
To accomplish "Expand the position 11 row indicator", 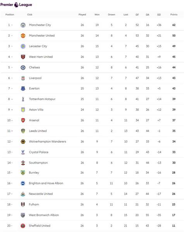I will tap(12, 131).
